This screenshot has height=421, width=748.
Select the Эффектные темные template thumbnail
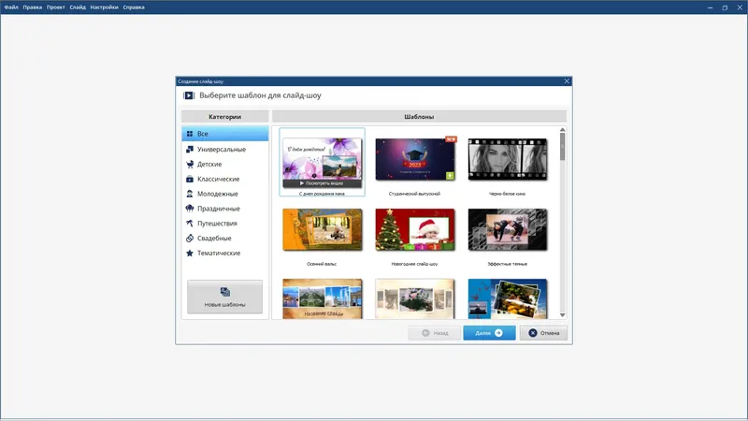508,229
